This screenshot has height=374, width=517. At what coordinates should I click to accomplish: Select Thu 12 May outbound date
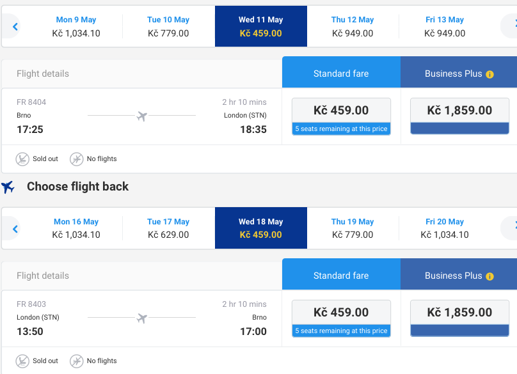click(x=353, y=26)
